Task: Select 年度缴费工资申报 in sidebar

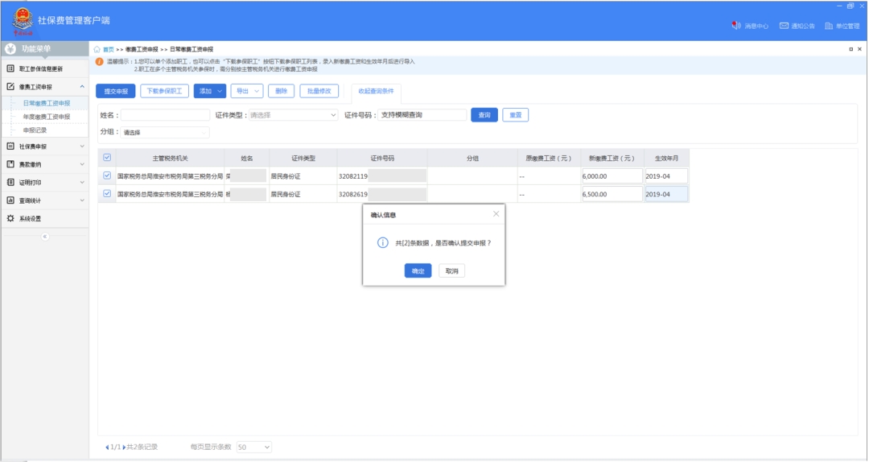Action: point(46,117)
